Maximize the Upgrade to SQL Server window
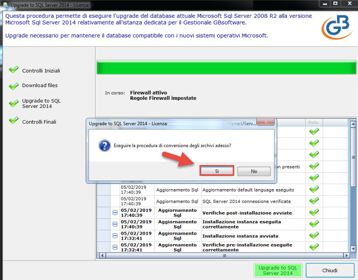358x280 pixels. point(335,4)
